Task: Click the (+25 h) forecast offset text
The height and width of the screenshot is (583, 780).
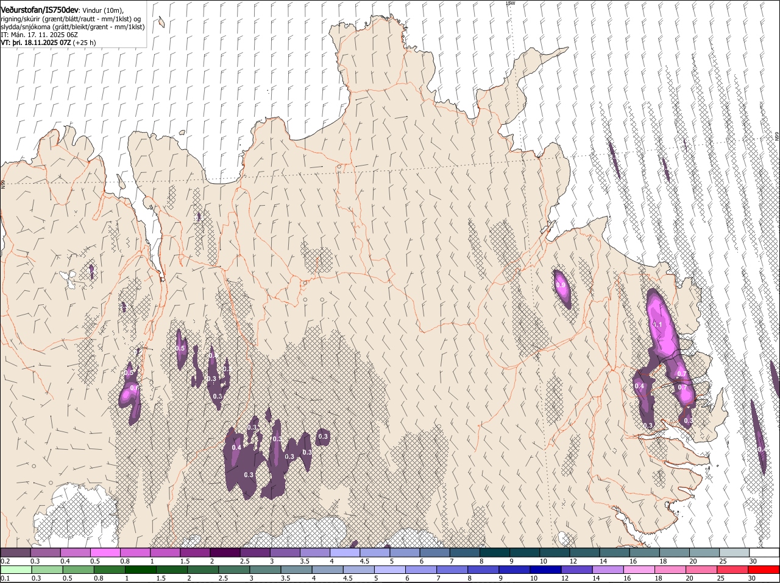Action: click(x=85, y=43)
